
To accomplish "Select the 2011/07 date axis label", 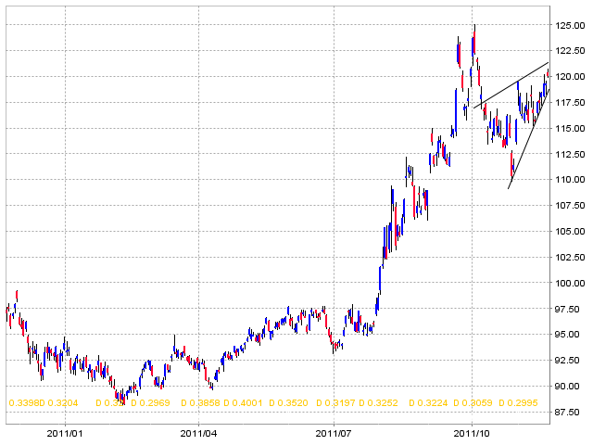I will [334, 434].
